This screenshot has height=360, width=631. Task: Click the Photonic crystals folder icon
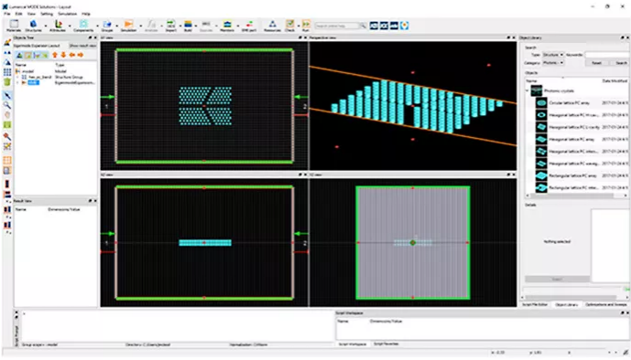pos(537,90)
